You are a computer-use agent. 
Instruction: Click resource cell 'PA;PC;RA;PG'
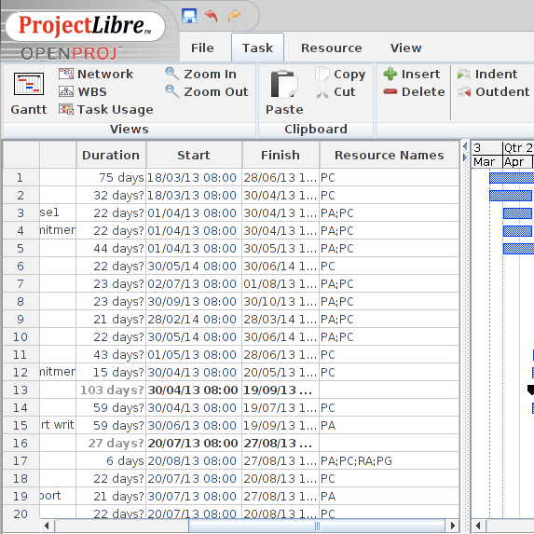tap(390, 460)
